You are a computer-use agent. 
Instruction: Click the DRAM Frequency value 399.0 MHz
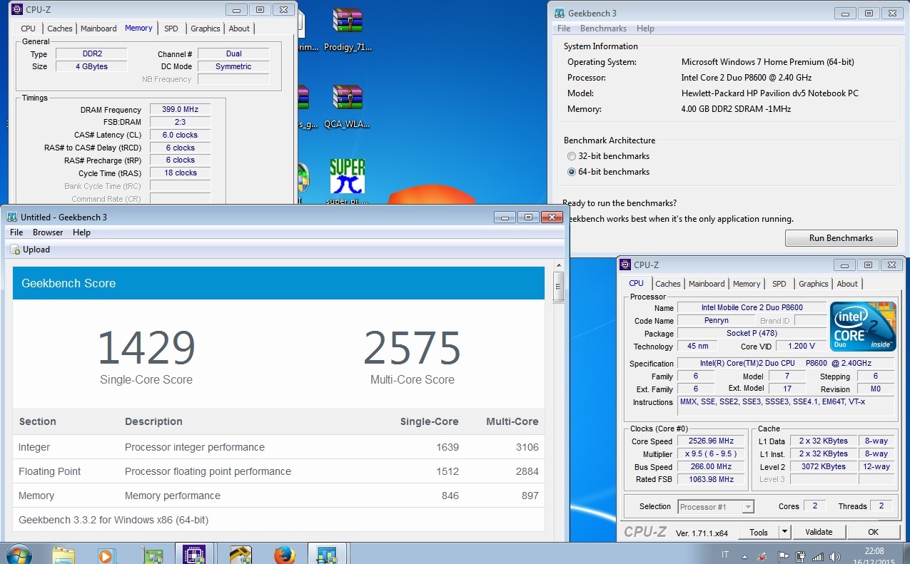point(180,110)
